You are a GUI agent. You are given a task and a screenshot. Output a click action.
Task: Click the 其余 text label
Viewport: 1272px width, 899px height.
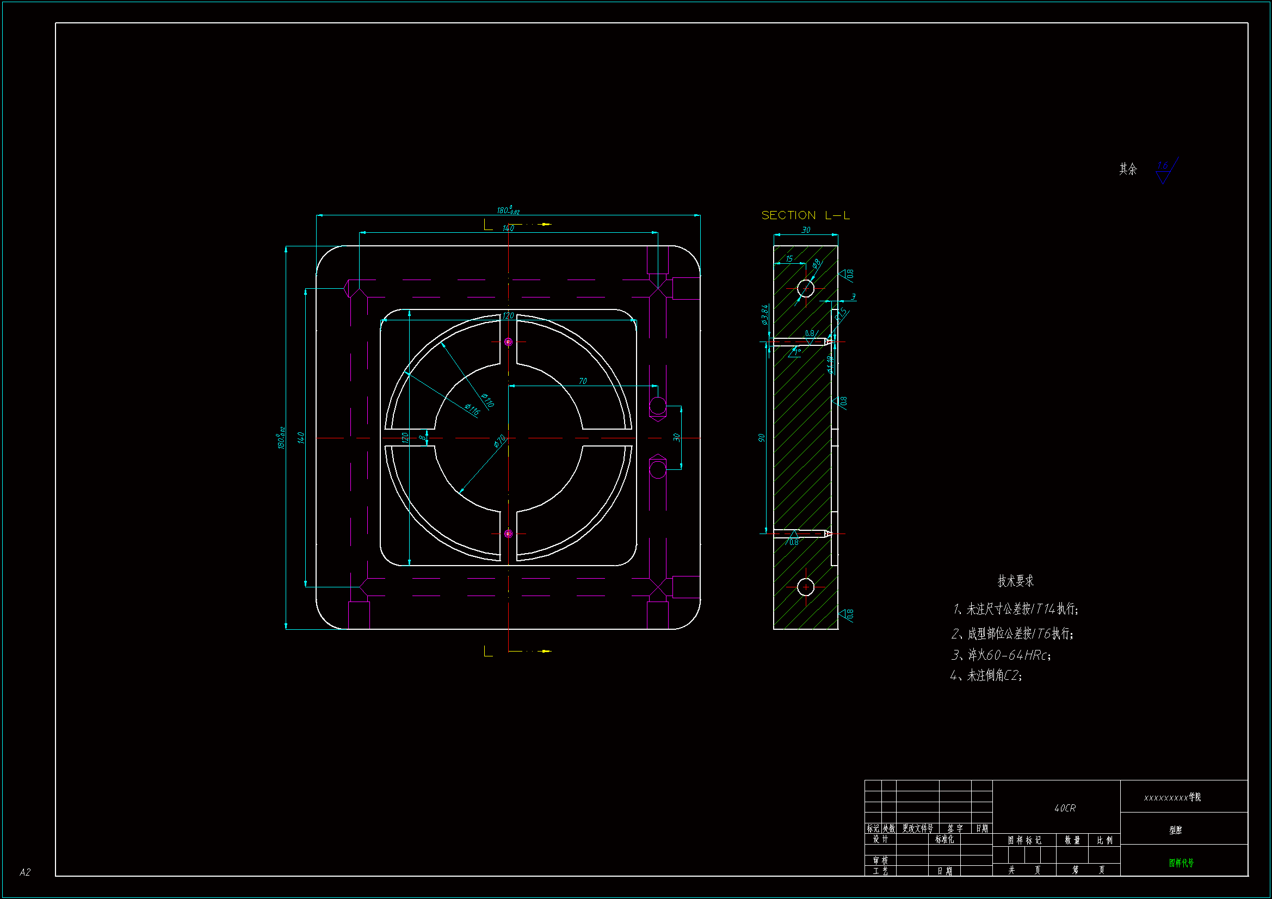pos(1127,169)
